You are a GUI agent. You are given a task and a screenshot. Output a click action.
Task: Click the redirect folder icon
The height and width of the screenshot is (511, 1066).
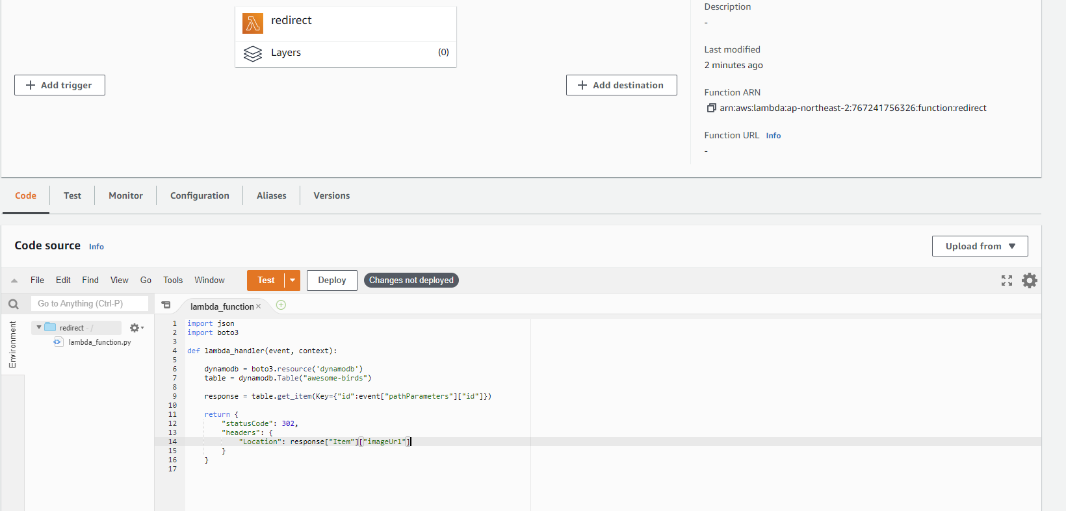tap(50, 327)
